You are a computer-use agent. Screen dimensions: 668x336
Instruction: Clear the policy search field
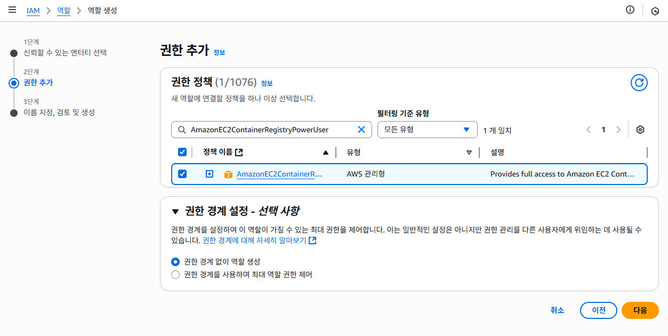(x=361, y=130)
